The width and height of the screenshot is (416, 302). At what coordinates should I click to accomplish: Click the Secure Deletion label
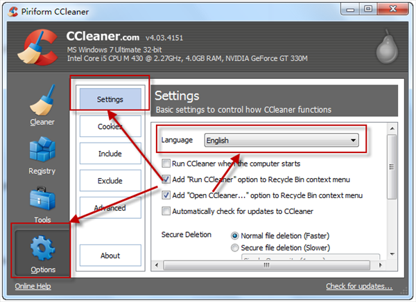tap(187, 234)
